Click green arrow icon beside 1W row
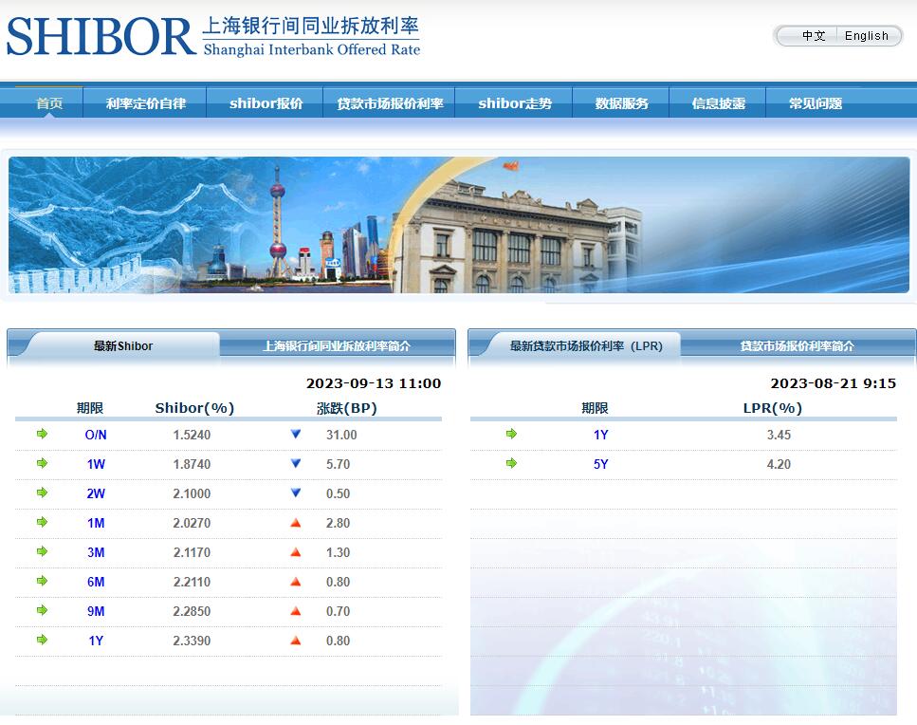The height and width of the screenshot is (725, 917). (x=42, y=463)
